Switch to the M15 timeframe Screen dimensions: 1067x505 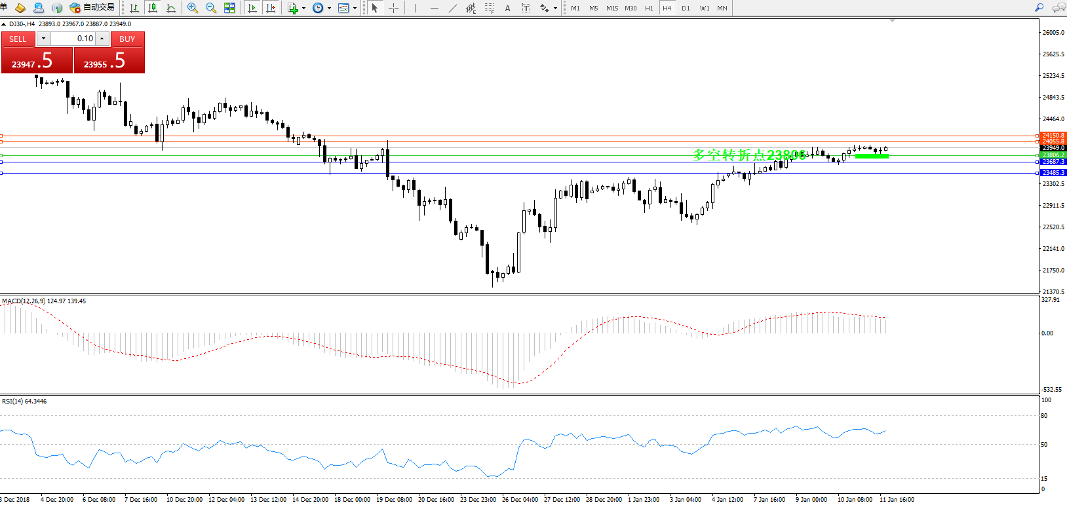point(612,8)
